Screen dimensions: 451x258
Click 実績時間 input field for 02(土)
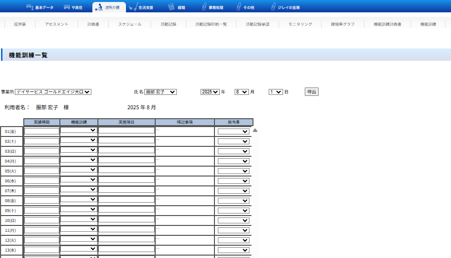click(x=42, y=141)
